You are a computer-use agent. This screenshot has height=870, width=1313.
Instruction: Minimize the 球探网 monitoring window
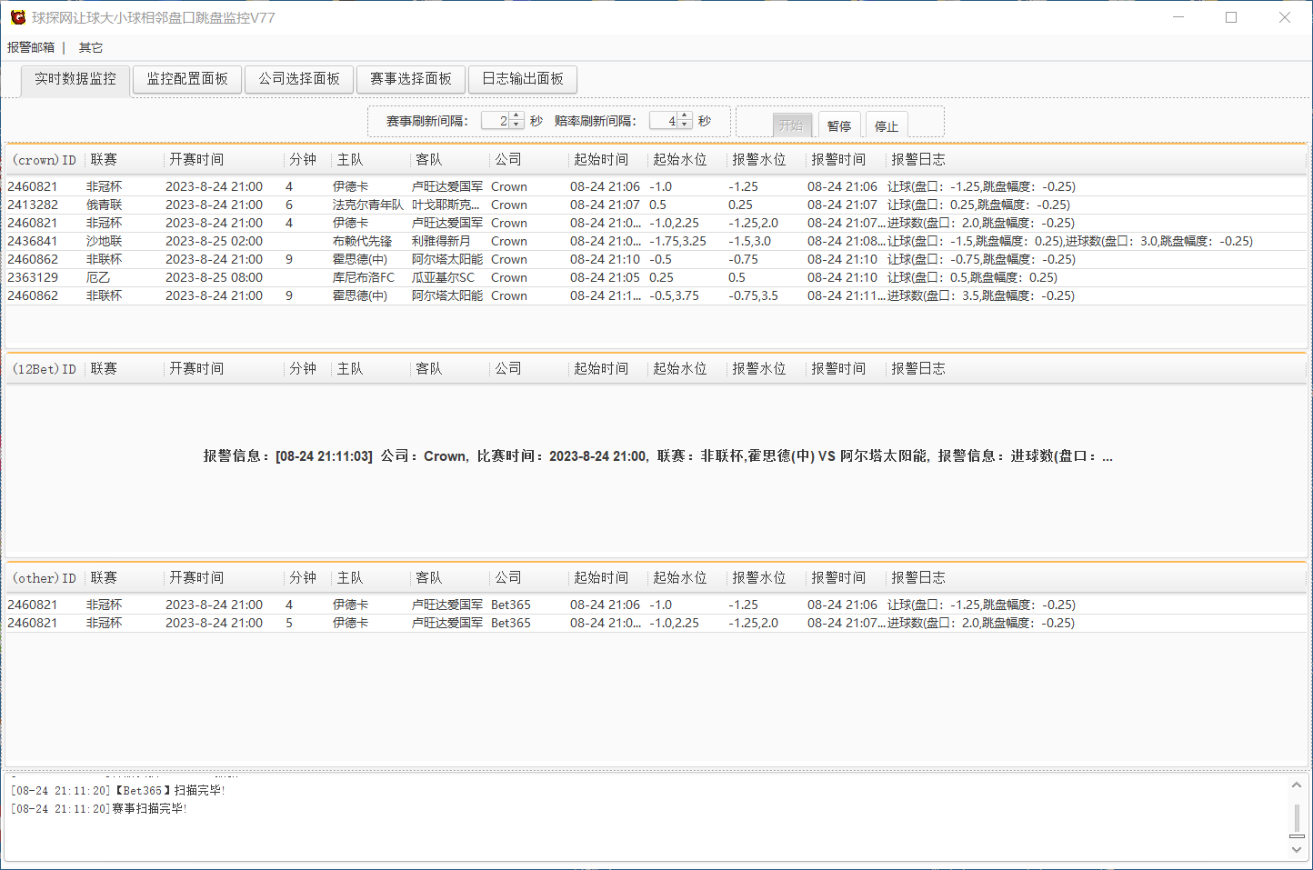click(1178, 17)
